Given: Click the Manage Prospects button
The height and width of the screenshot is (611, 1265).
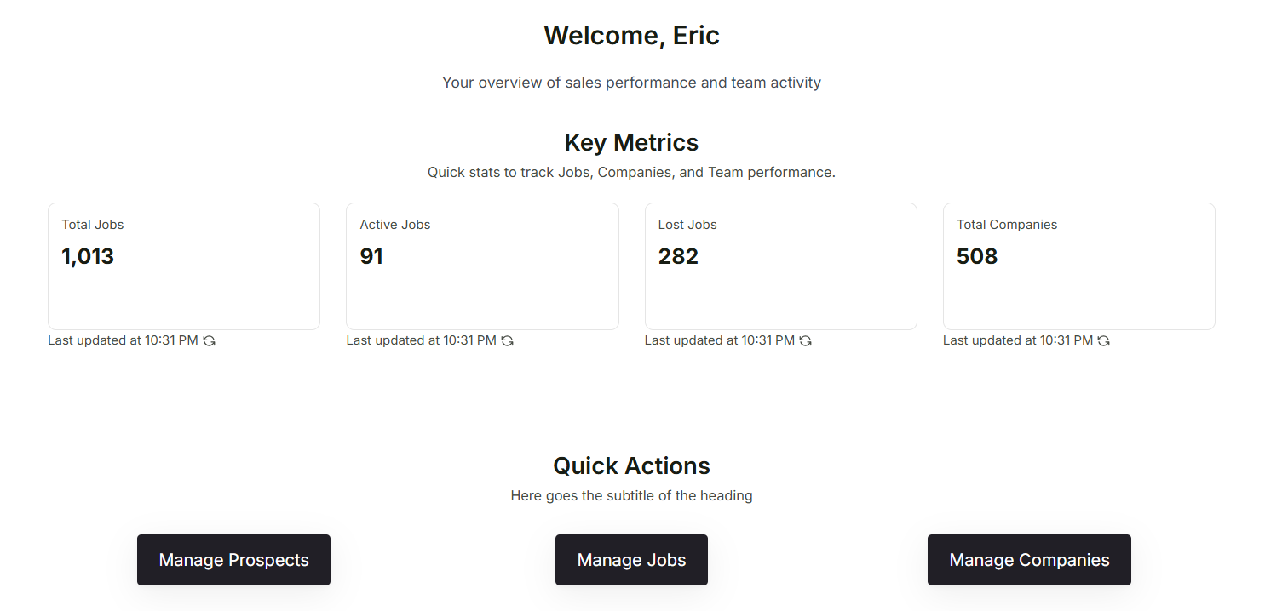Looking at the screenshot, I should pyautogui.click(x=233, y=560).
